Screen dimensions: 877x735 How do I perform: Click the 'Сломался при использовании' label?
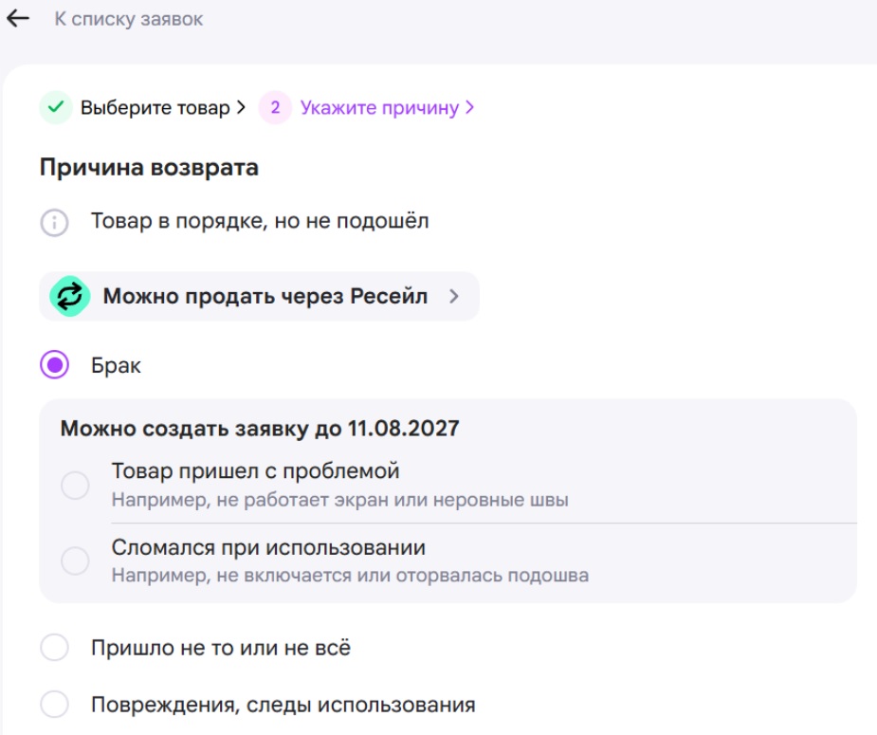pyautogui.click(x=268, y=547)
